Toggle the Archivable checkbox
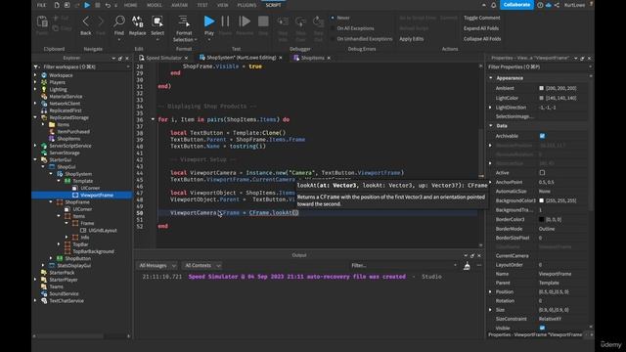The width and height of the screenshot is (626, 352). coord(542,136)
